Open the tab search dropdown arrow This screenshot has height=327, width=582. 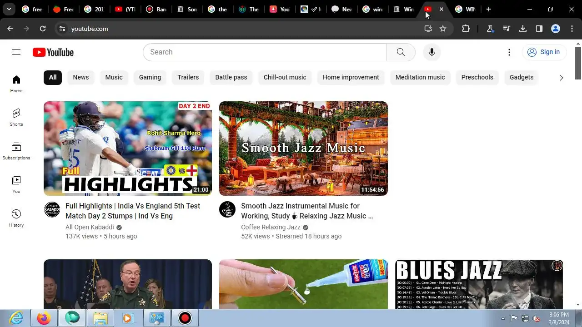(9, 9)
